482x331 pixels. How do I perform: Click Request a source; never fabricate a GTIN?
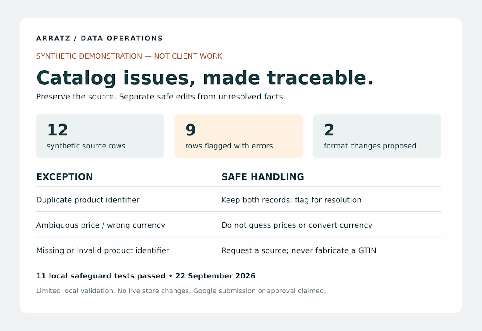point(298,250)
